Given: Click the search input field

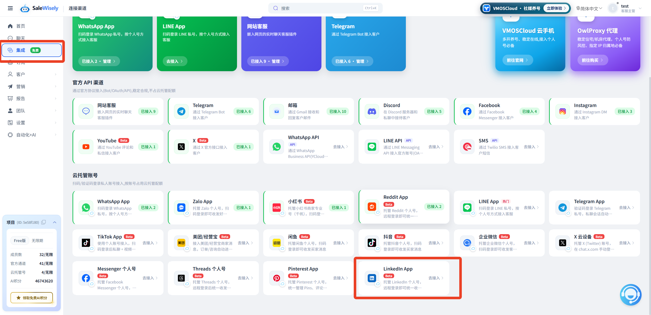Looking at the screenshot, I should point(325,8).
